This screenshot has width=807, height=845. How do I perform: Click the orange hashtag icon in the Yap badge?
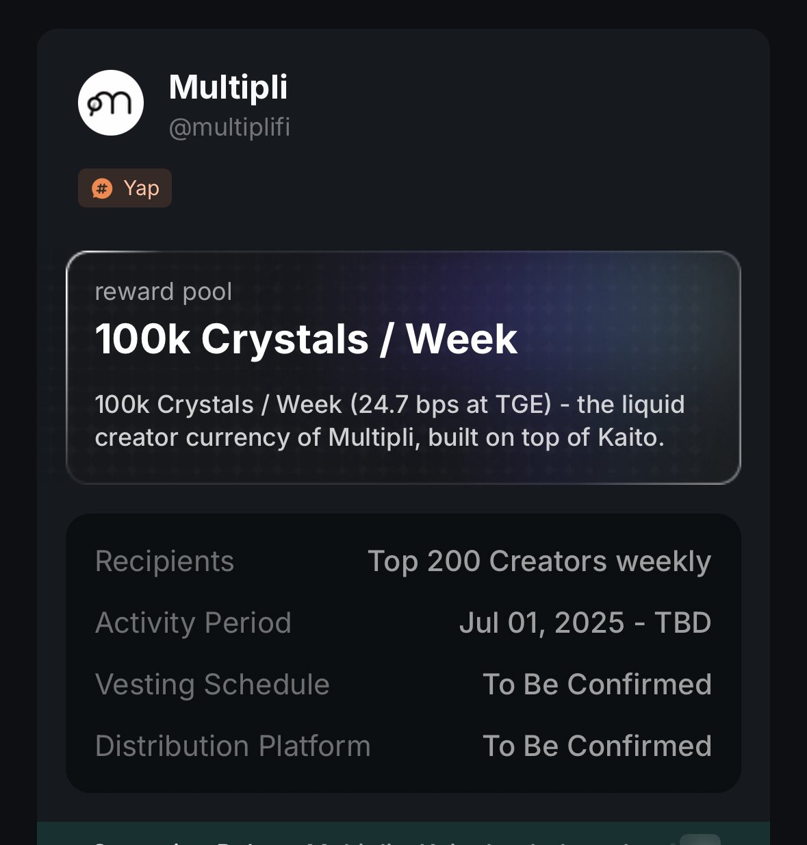[102, 188]
